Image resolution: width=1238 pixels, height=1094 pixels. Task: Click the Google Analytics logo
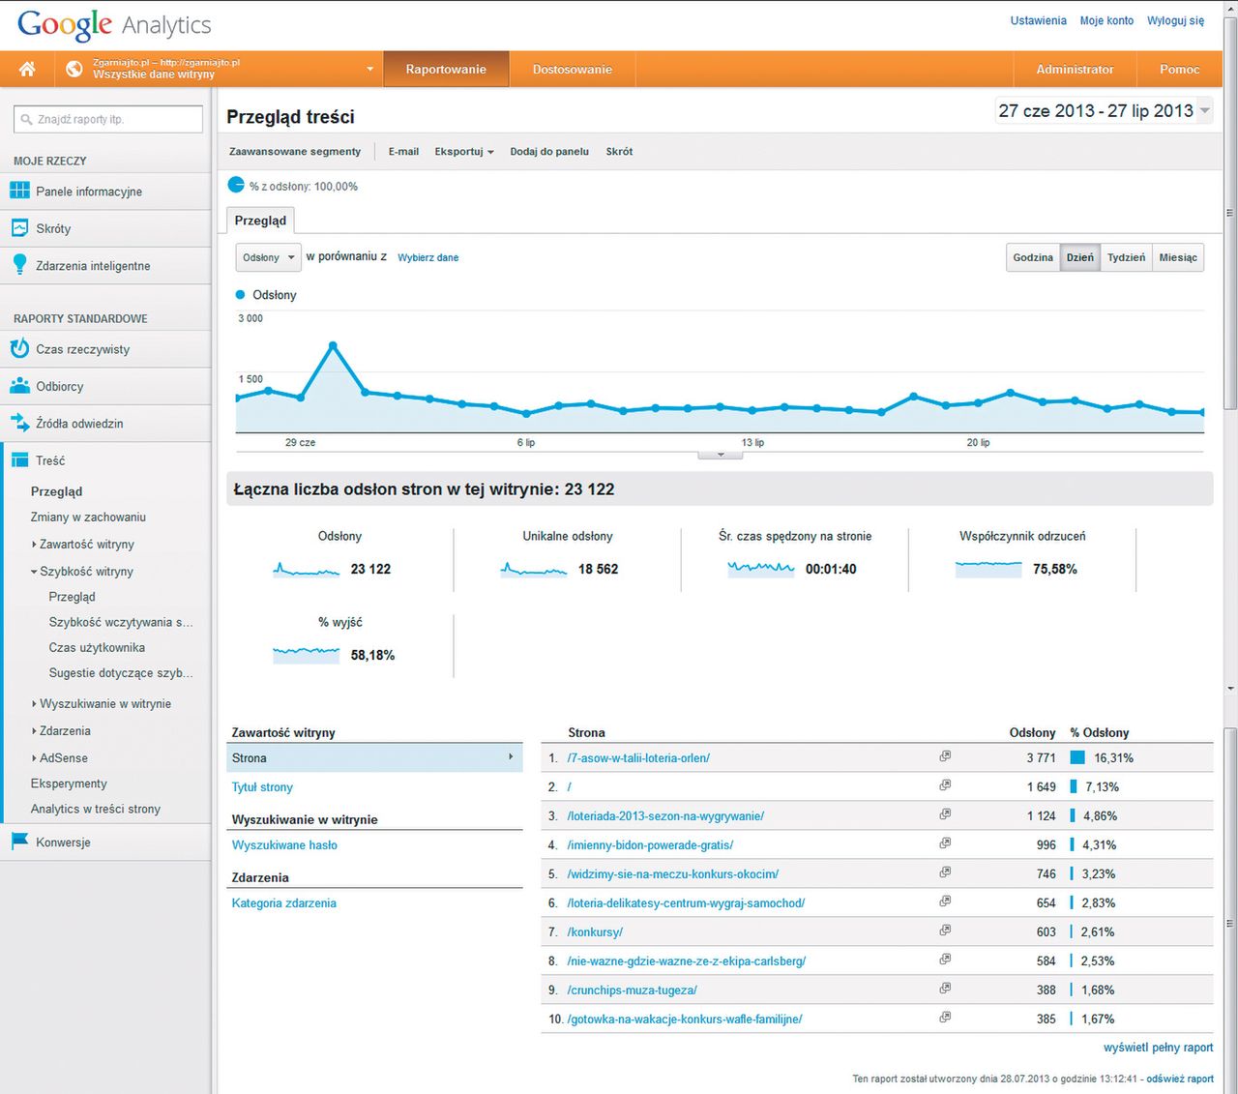pos(114,25)
